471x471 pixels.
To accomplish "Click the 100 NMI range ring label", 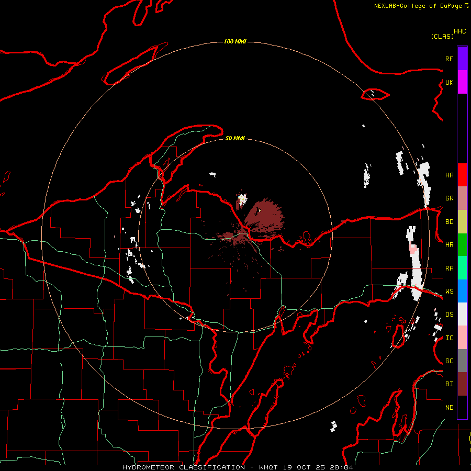I will [235, 41].
